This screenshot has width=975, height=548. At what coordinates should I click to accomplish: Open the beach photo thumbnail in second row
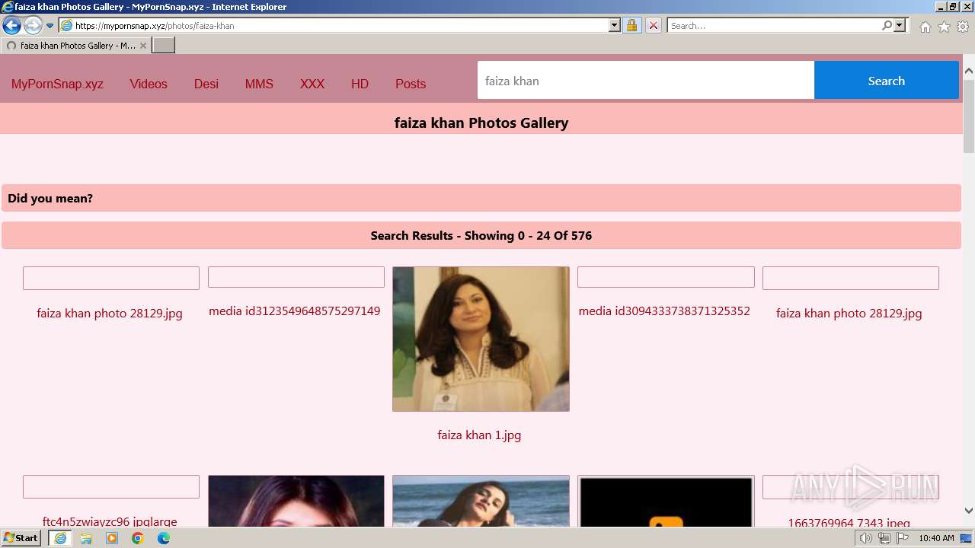click(x=481, y=501)
